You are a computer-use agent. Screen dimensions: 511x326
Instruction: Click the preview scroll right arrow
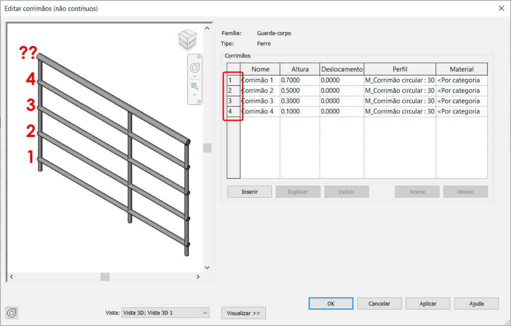pos(198,277)
